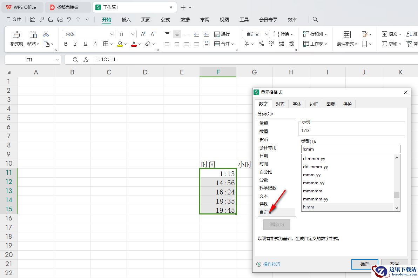This screenshot has width=418, height=278.
Task: Select the mmm-yy format in type list
Action: click(348, 175)
